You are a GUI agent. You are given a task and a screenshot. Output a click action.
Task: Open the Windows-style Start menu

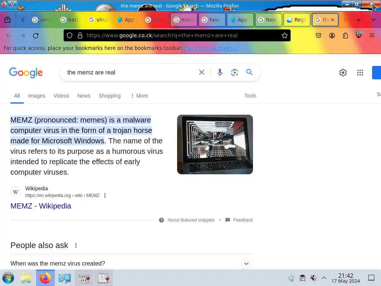(8, 278)
